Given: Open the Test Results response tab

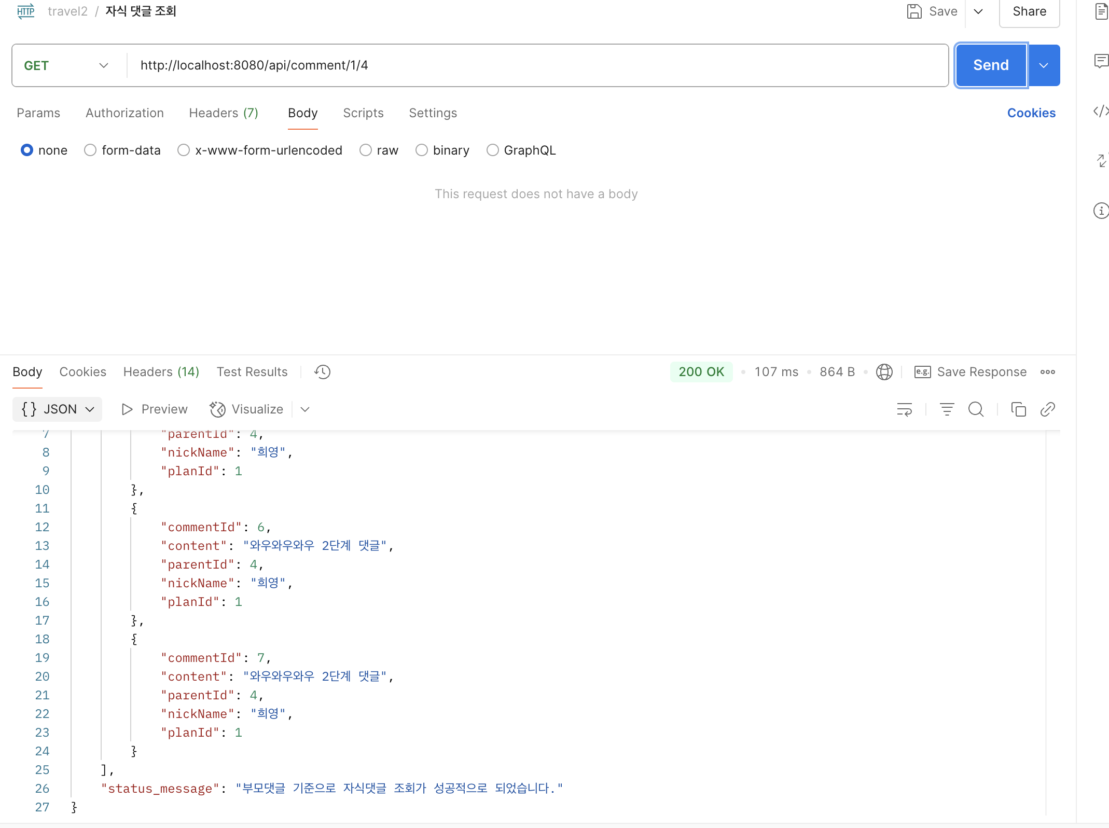Looking at the screenshot, I should click(x=252, y=372).
